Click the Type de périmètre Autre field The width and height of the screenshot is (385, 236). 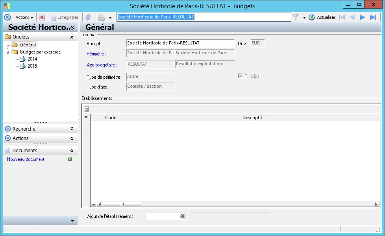click(150, 77)
